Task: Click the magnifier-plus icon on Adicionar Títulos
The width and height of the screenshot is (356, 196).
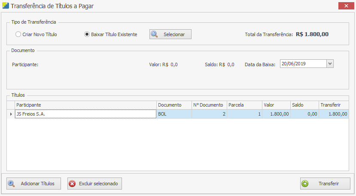Action: point(12,184)
